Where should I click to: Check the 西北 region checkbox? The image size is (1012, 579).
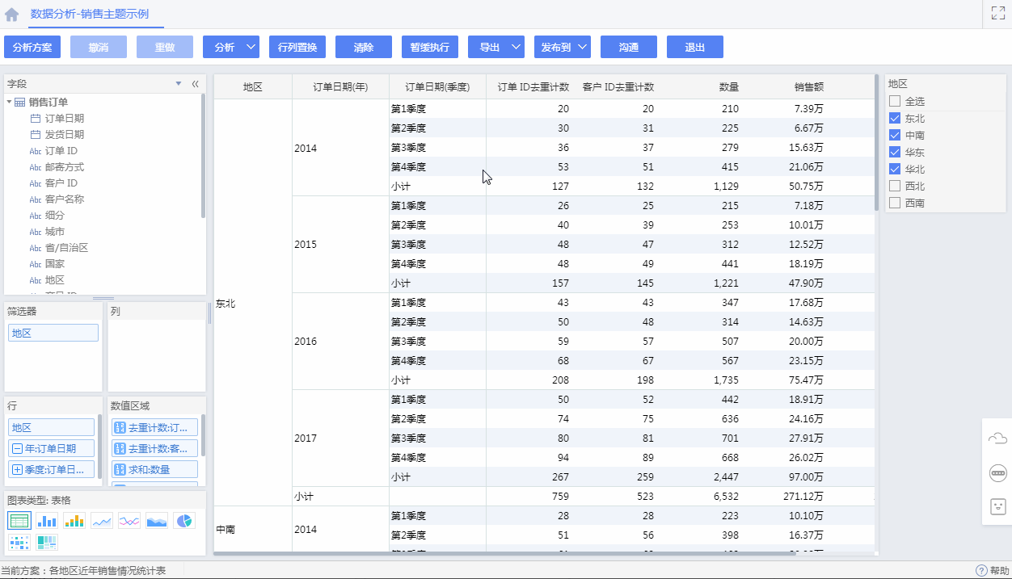[x=895, y=186]
